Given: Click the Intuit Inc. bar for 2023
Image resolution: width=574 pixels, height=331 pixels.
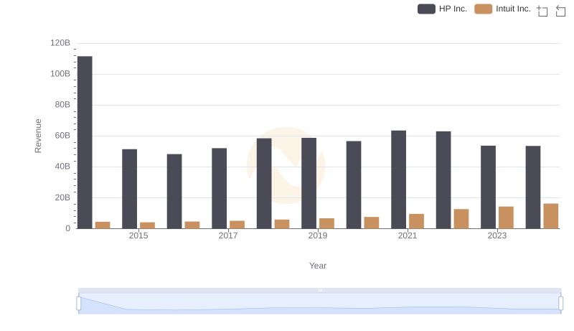Looking at the screenshot, I should (506, 218).
